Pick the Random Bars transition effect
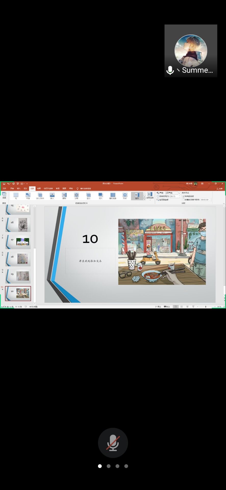226x490 pixels. (113, 196)
